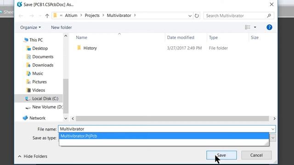This screenshot has height=165, width=294.
Task: Click the Videos folder icon
Action: (28, 90)
